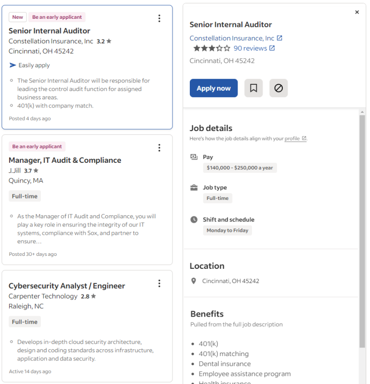Open the 90 reviews link
370x384 pixels.
(x=250, y=48)
